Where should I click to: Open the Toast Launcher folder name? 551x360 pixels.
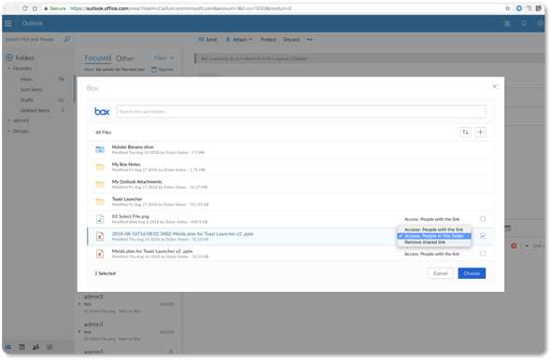click(127, 199)
